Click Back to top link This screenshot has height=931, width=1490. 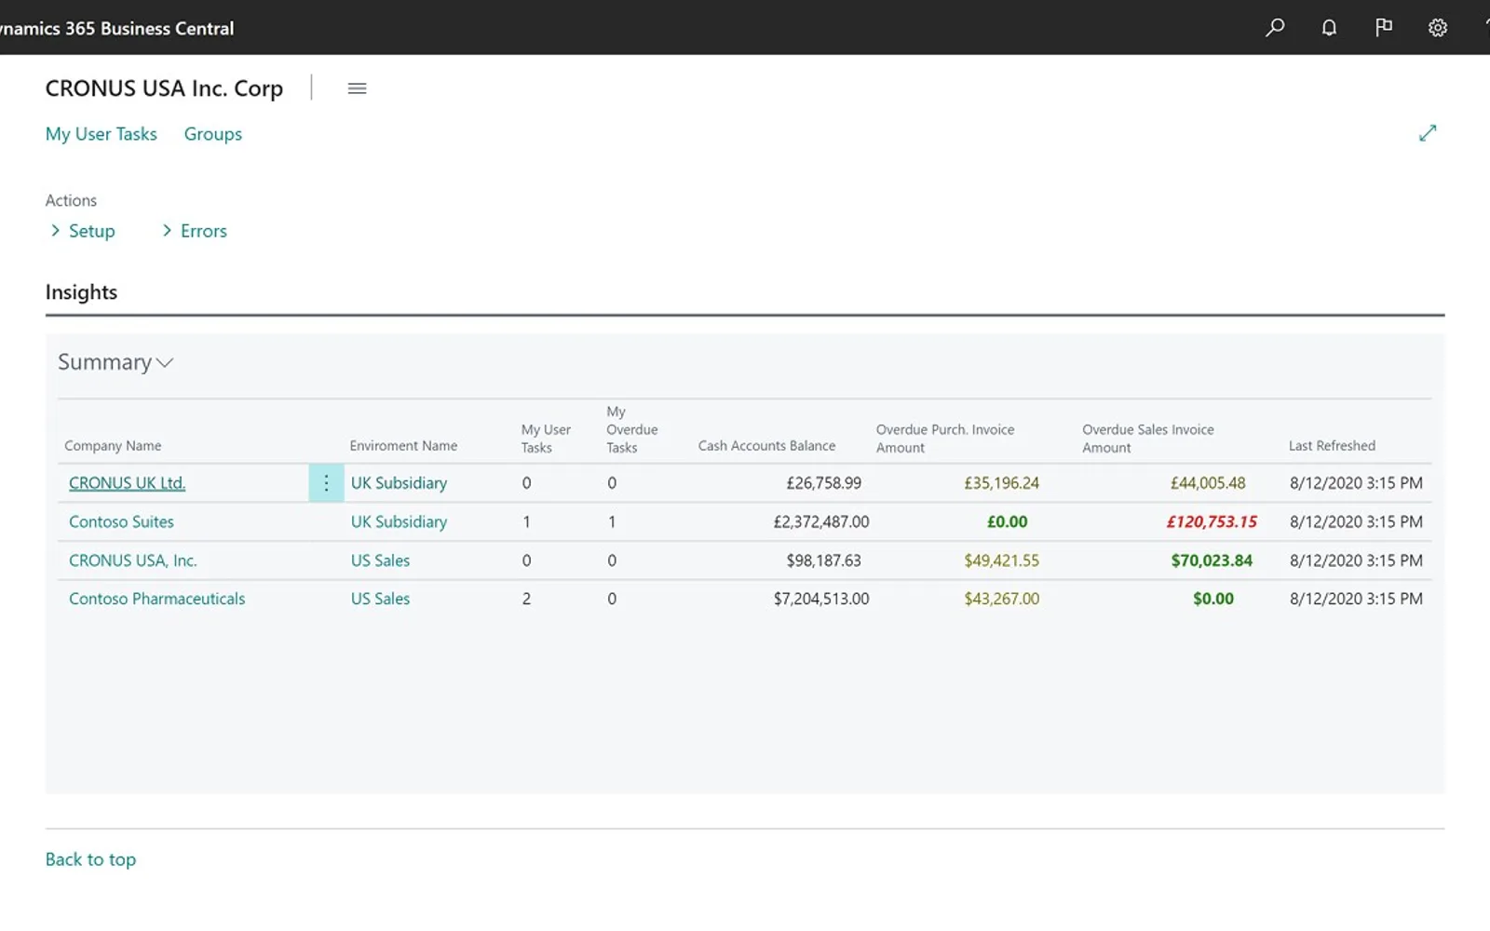pyautogui.click(x=90, y=859)
